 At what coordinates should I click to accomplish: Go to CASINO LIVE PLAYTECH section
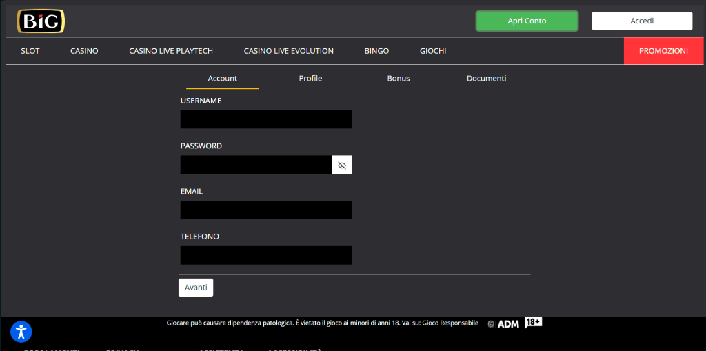point(171,51)
